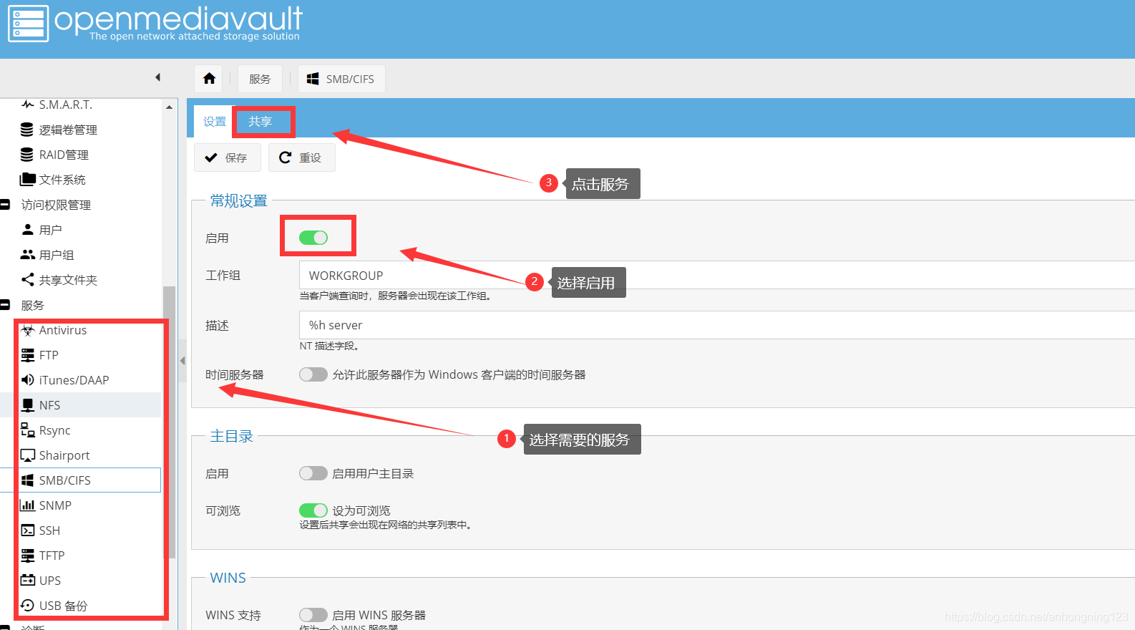Open 文件系统 folder icon

coord(28,179)
